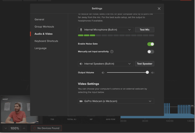Click the Output Volume slider handle

(x=147, y=72)
